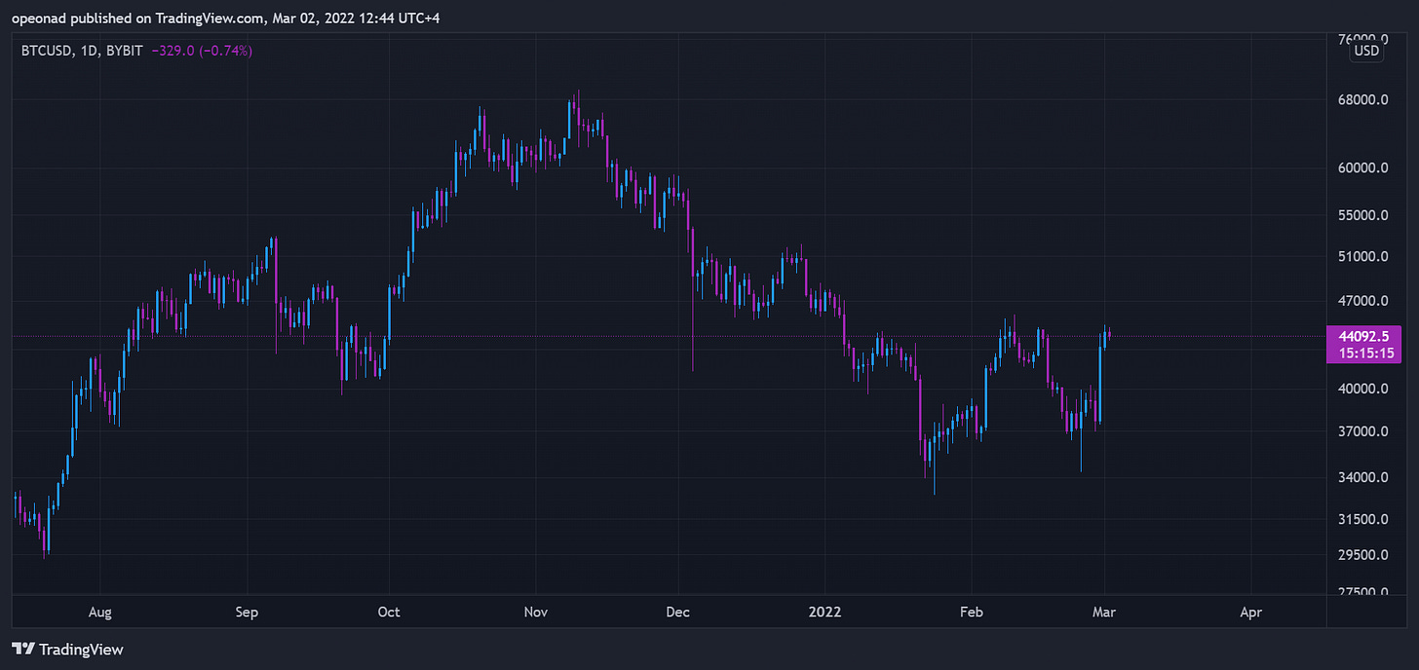
Task: Click the Mar label on time axis
Action: (1104, 613)
